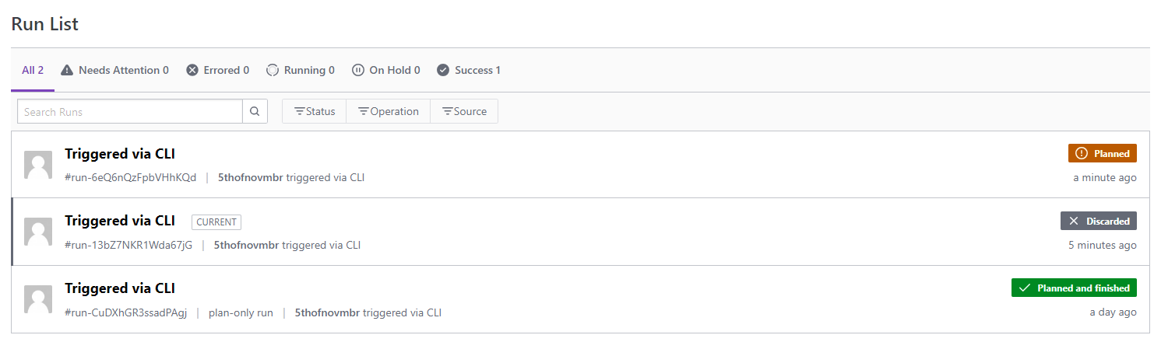Viewport: 1154px width, 342px height.
Task: Click the avatar of the Discarded run
Action: (38, 232)
